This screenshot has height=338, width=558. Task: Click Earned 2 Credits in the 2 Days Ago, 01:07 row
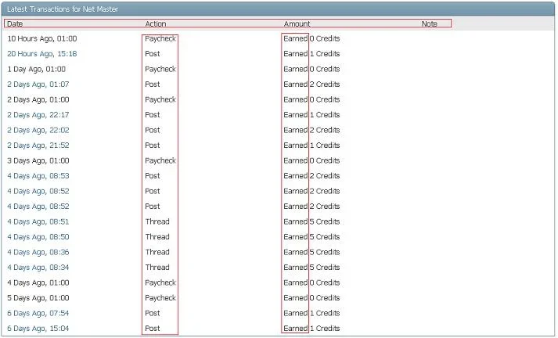[311, 84]
